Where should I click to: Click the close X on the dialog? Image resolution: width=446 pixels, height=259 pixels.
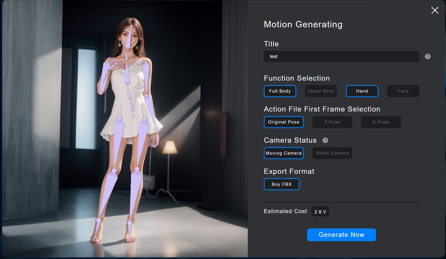(x=435, y=10)
